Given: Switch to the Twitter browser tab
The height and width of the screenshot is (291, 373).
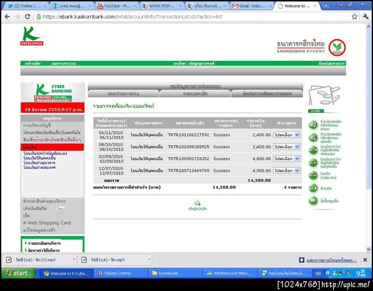Looking at the screenshot, I should pyautogui.click(x=25, y=6).
